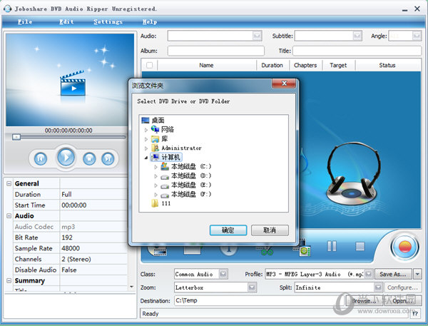Expand the (F:) drive node arrow

coord(156,195)
